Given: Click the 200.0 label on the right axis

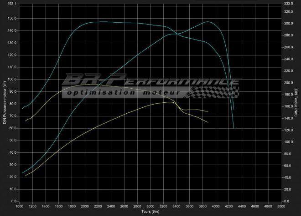Looking at the screenshot, I should coord(288,83).
